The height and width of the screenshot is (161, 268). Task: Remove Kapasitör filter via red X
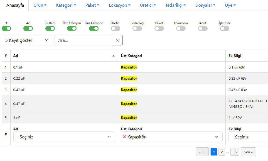coord(124,137)
